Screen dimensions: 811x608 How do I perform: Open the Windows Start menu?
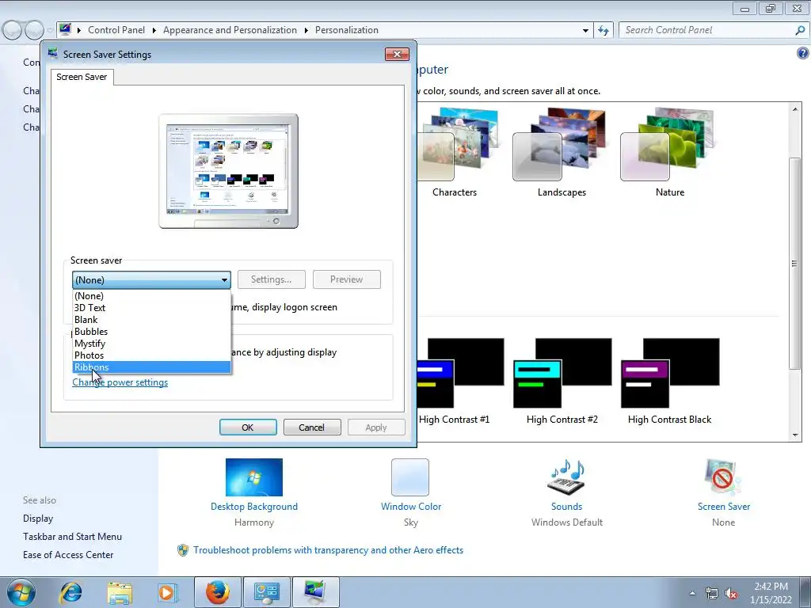click(x=21, y=592)
